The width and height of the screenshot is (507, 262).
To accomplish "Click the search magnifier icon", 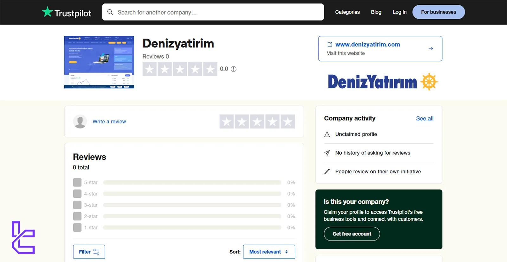I will tap(110, 12).
